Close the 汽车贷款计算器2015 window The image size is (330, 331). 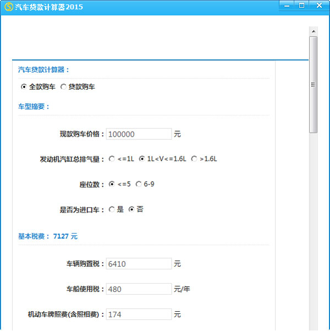pyautogui.click(x=318, y=5)
